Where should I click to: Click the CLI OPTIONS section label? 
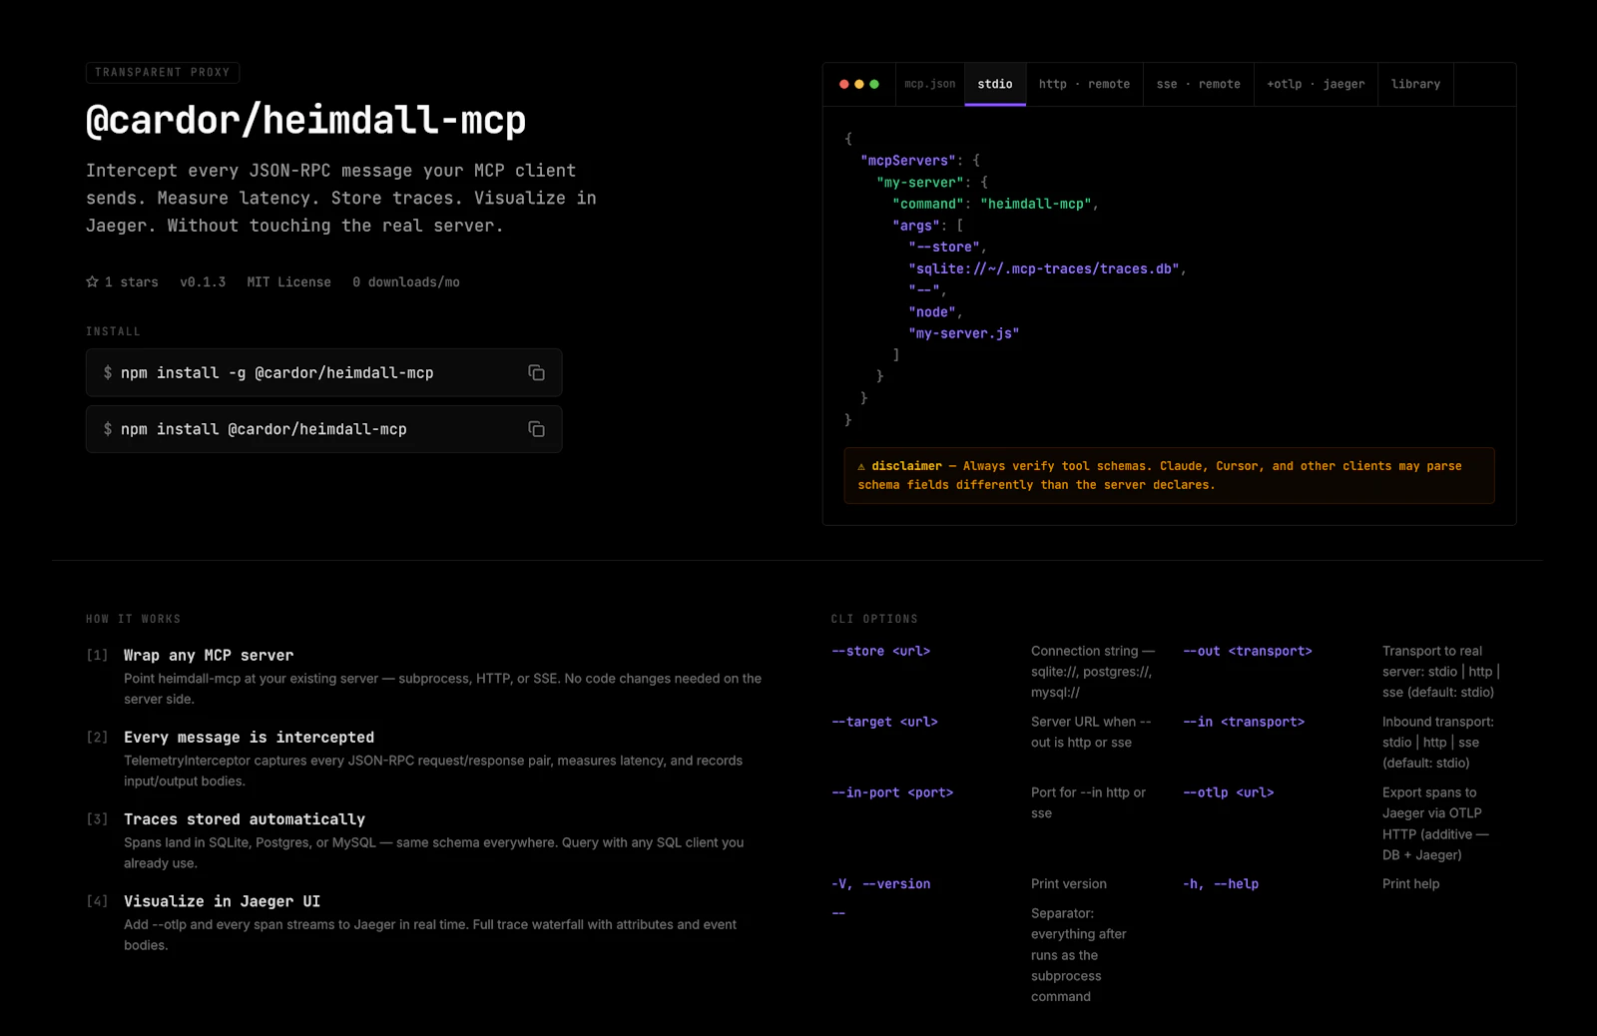click(874, 619)
